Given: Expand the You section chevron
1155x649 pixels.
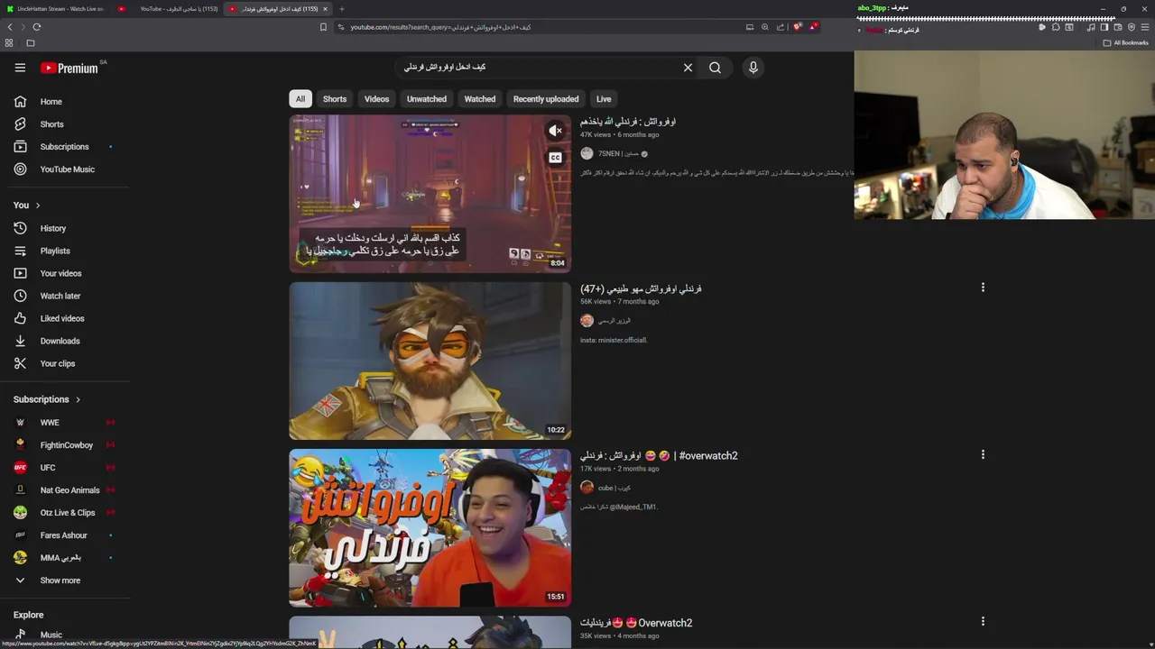Looking at the screenshot, I should [x=37, y=206].
